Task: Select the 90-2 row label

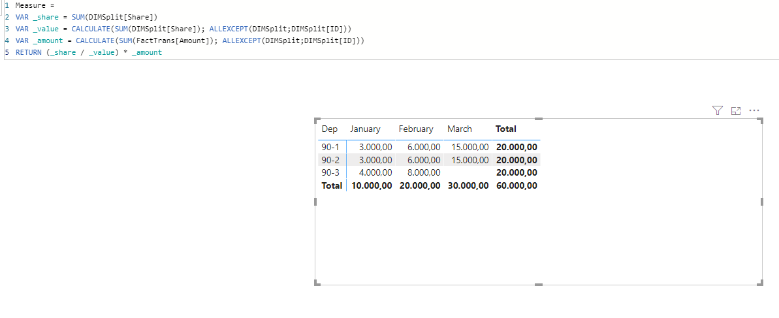Action: tap(330, 160)
